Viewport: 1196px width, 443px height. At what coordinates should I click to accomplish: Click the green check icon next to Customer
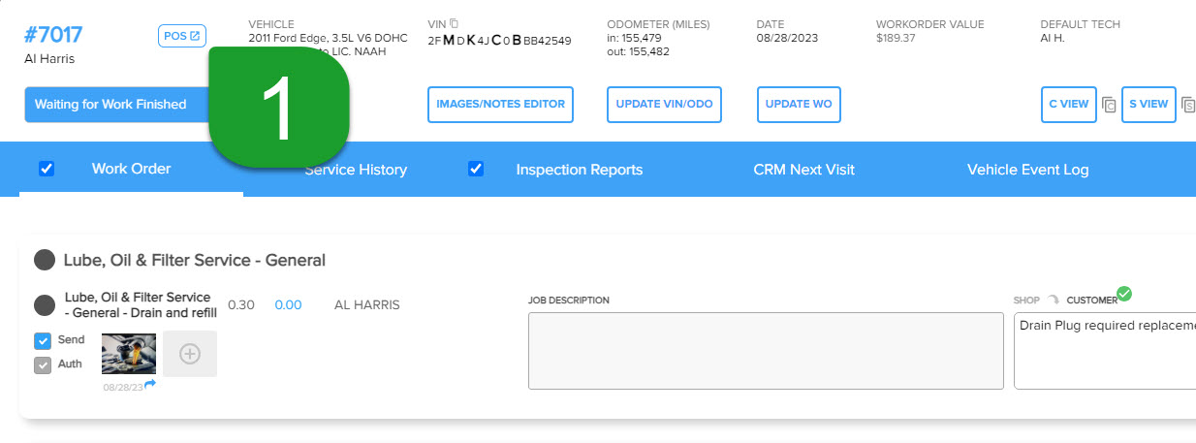point(1124,294)
